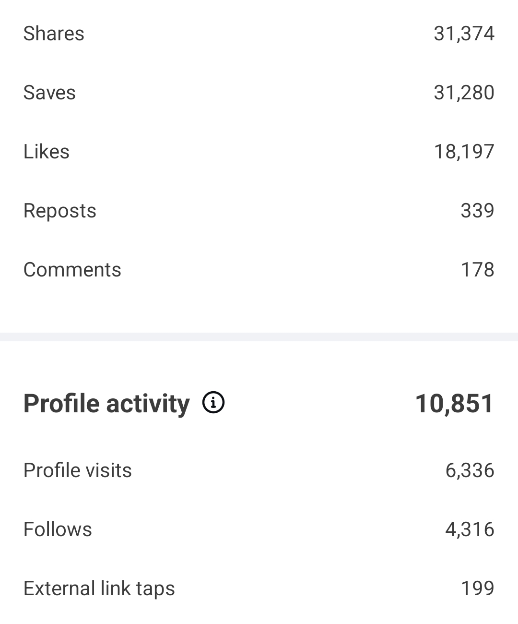Select the Reposts row label

point(60,211)
